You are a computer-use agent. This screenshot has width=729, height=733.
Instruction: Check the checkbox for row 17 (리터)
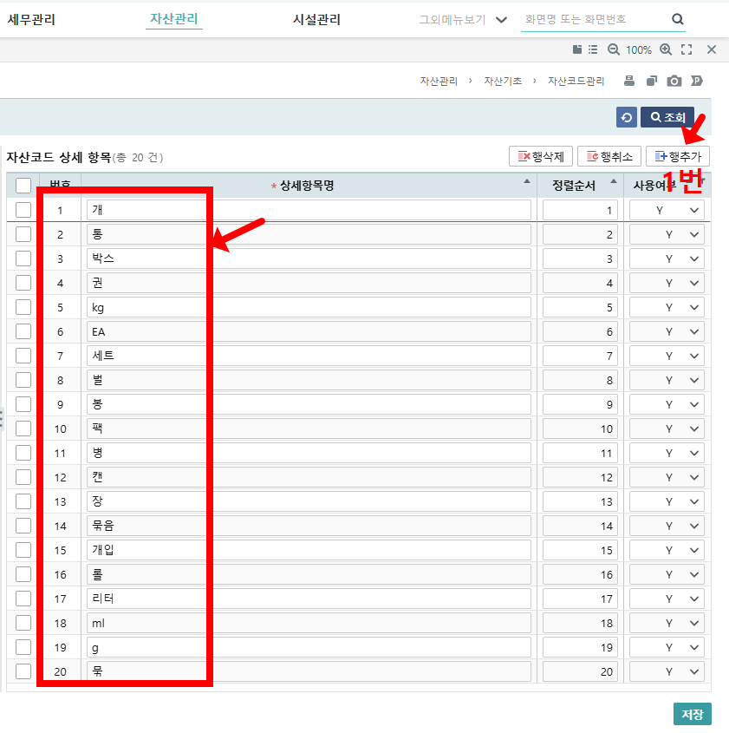(23, 599)
